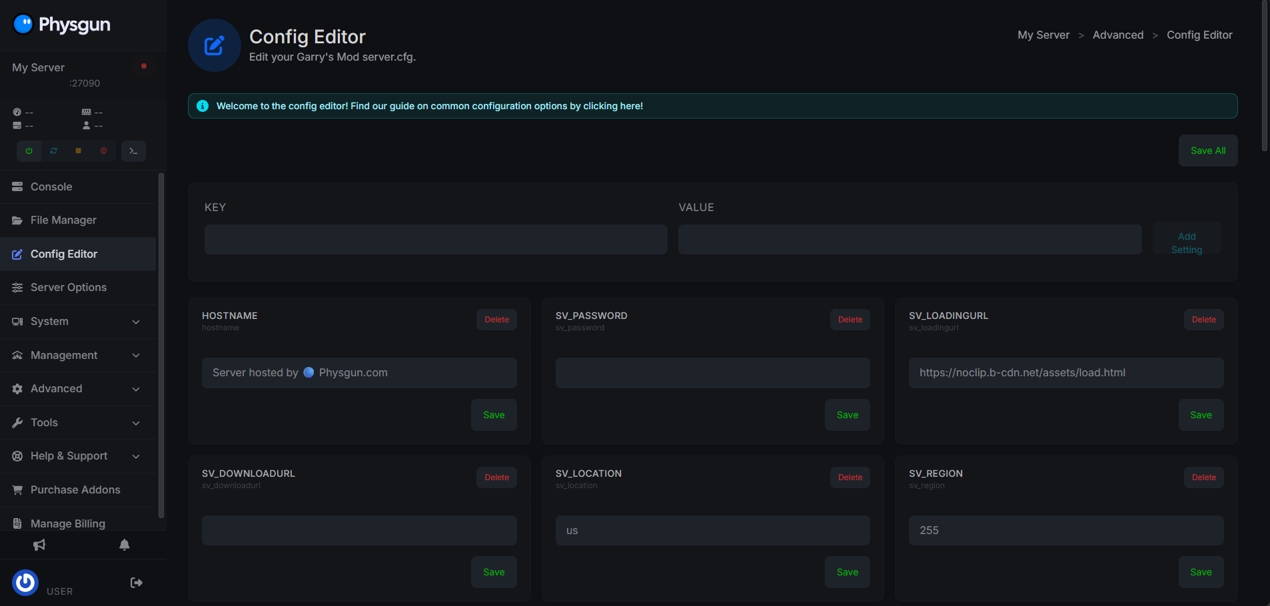Viewport: 1270px width, 606px height.
Task: Kill the server using the red skull icon
Action: [x=103, y=151]
